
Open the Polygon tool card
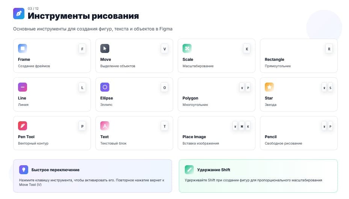tap(216, 95)
